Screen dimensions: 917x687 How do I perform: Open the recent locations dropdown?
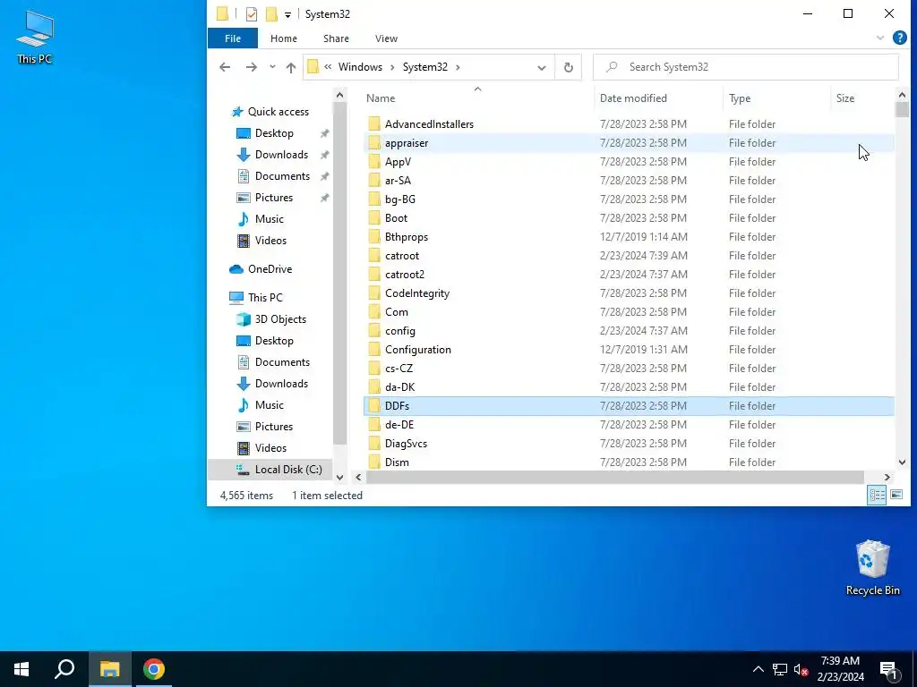pyautogui.click(x=272, y=67)
